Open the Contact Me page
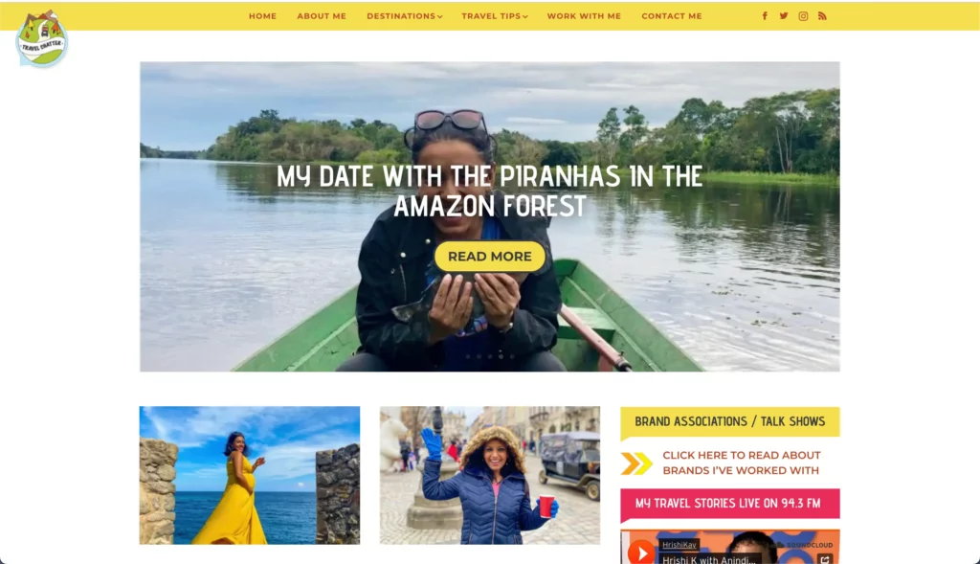Viewport: 980px width, 564px height. [x=671, y=16]
